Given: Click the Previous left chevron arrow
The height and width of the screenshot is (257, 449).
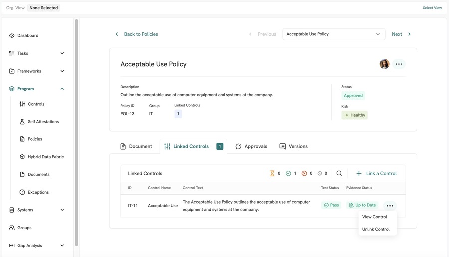Looking at the screenshot, I should pyautogui.click(x=250, y=34).
